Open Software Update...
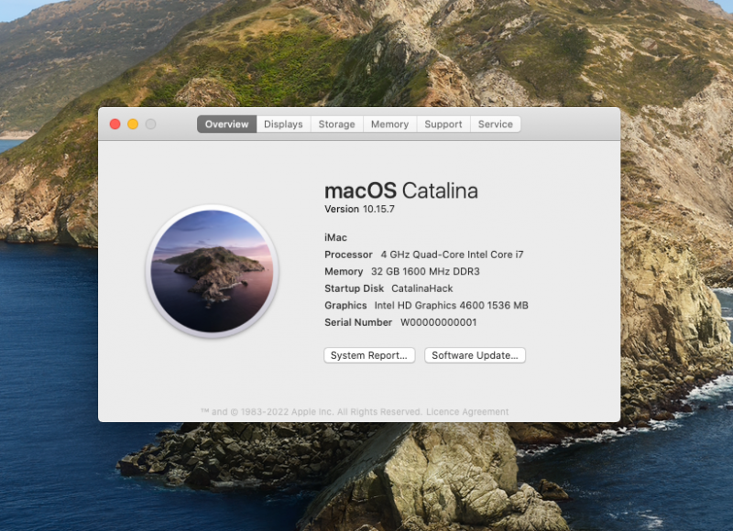The width and height of the screenshot is (733, 531). [475, 355]
